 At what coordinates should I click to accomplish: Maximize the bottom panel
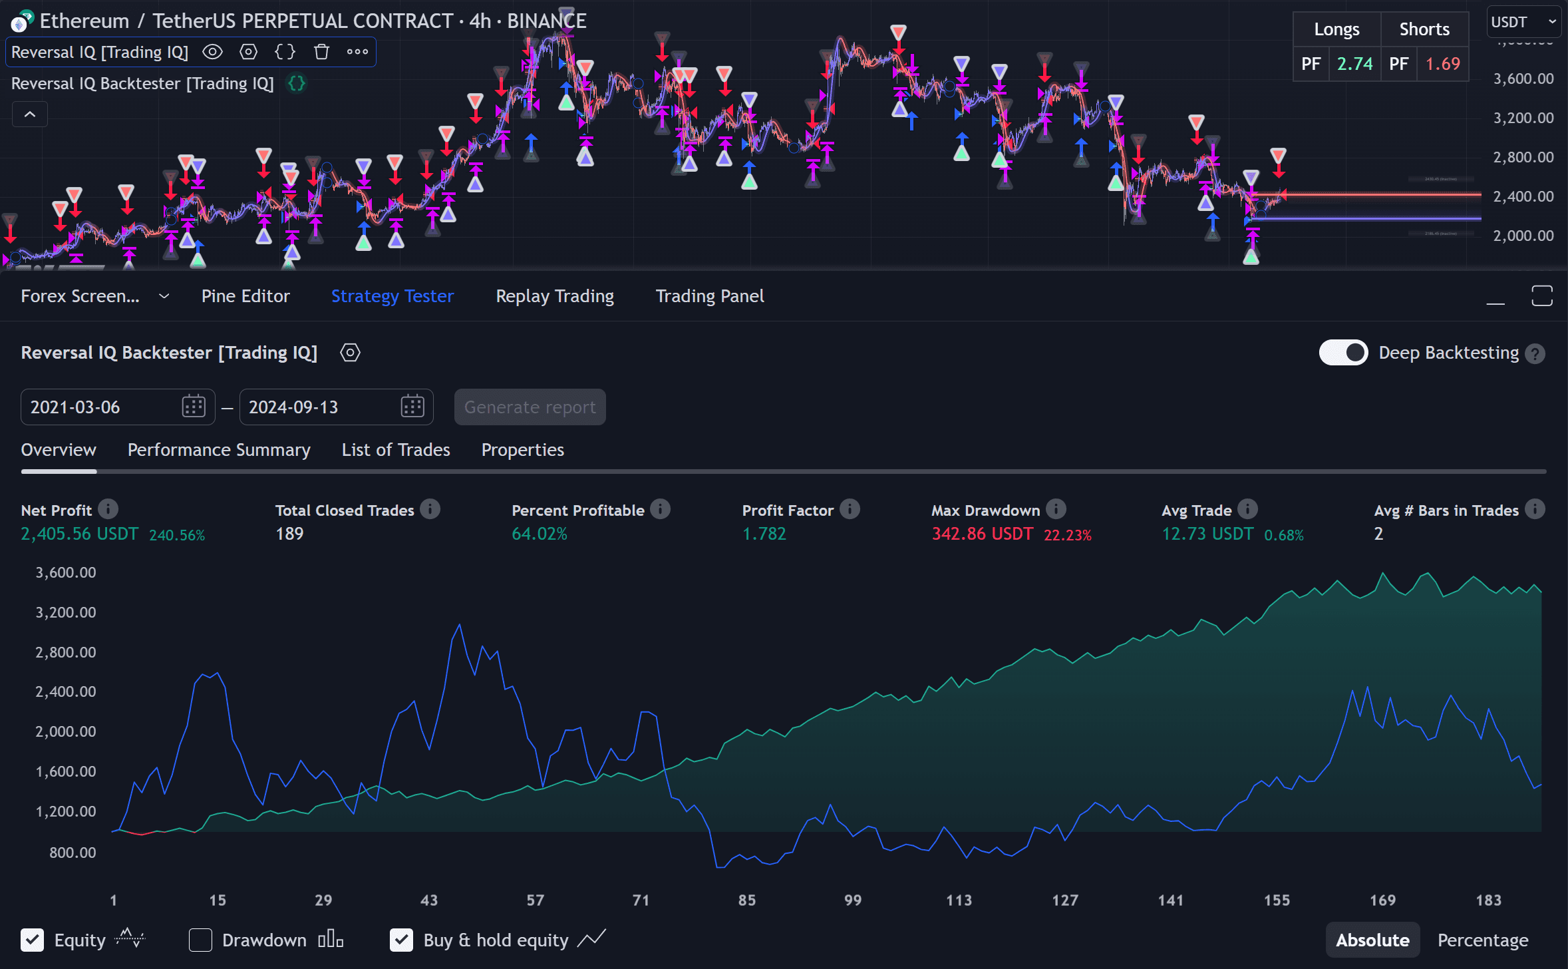click(x=1542, y=295)
